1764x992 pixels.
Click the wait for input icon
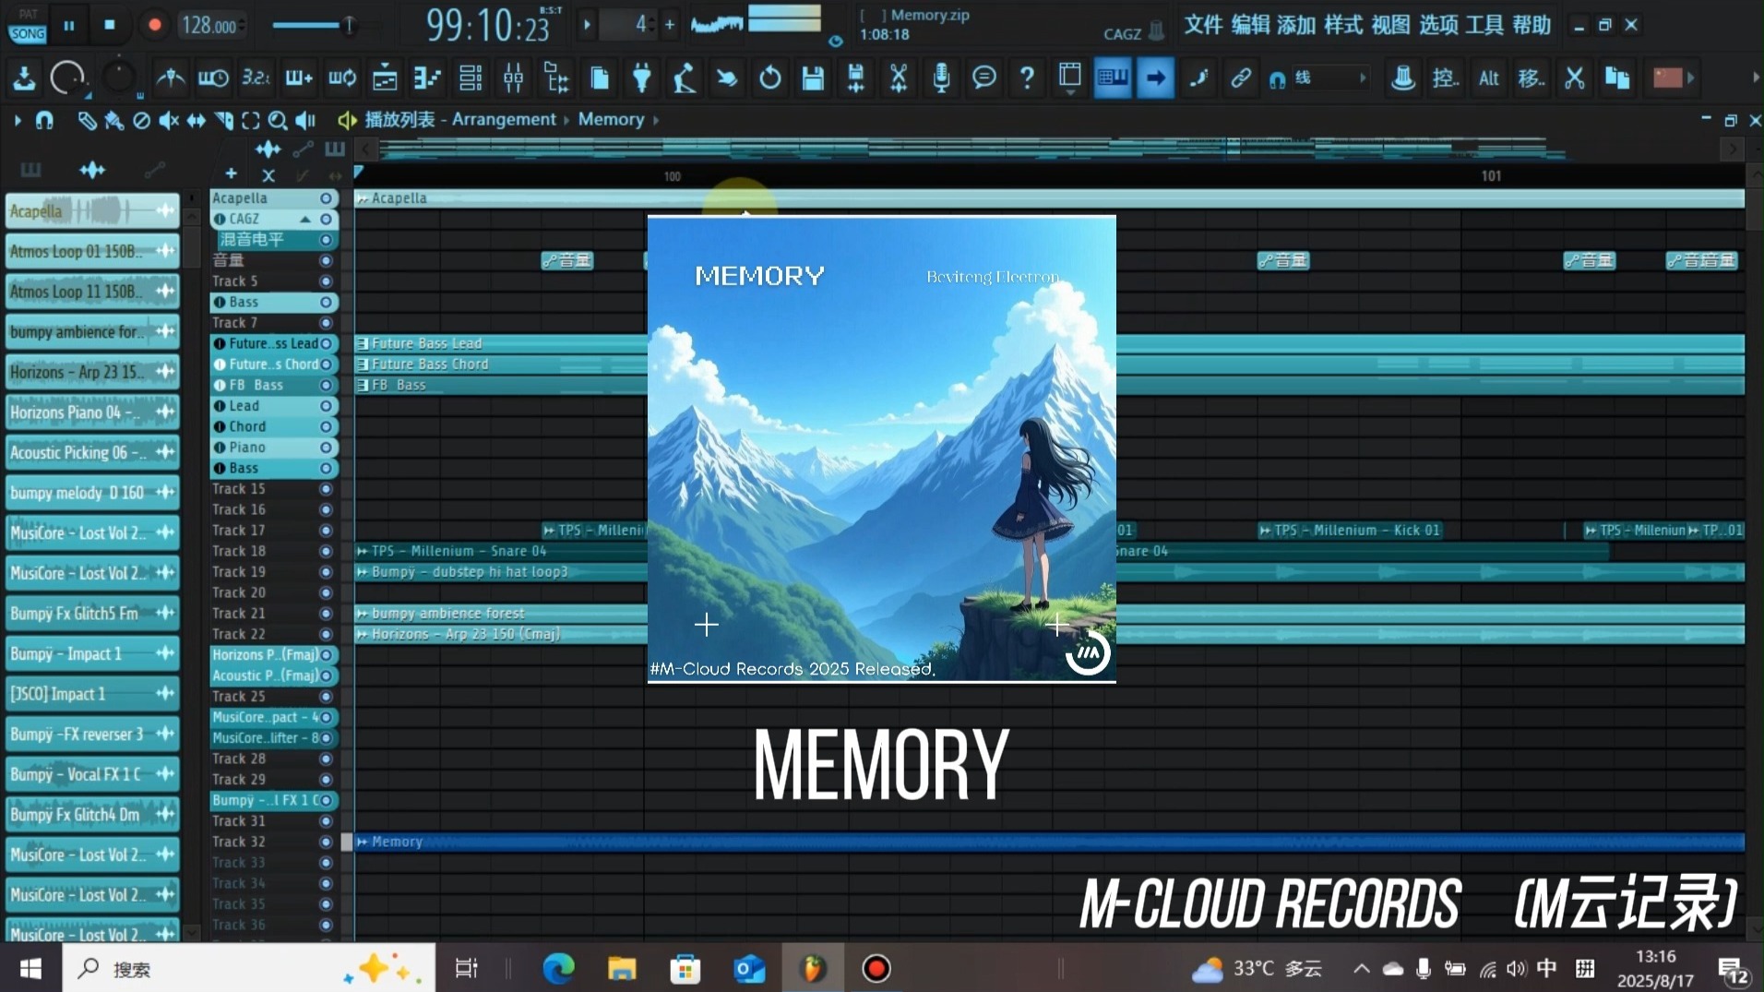[213, 78]
